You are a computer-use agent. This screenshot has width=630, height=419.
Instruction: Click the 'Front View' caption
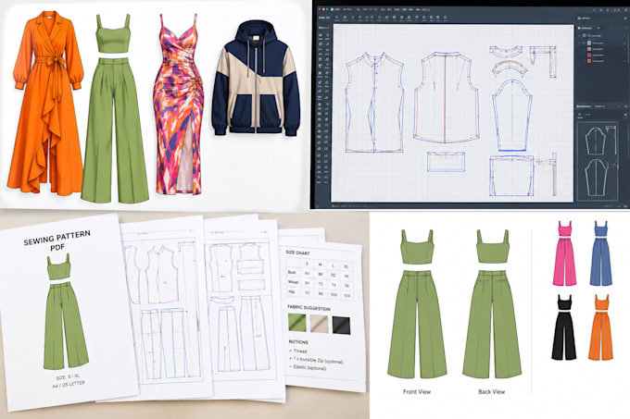pos(417,392)
